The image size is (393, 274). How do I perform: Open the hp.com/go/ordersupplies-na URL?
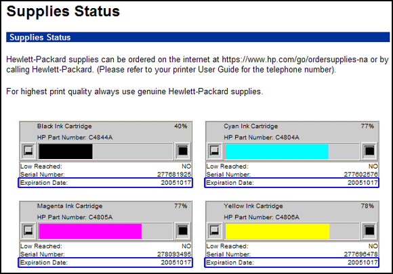[x=295, y=60]
